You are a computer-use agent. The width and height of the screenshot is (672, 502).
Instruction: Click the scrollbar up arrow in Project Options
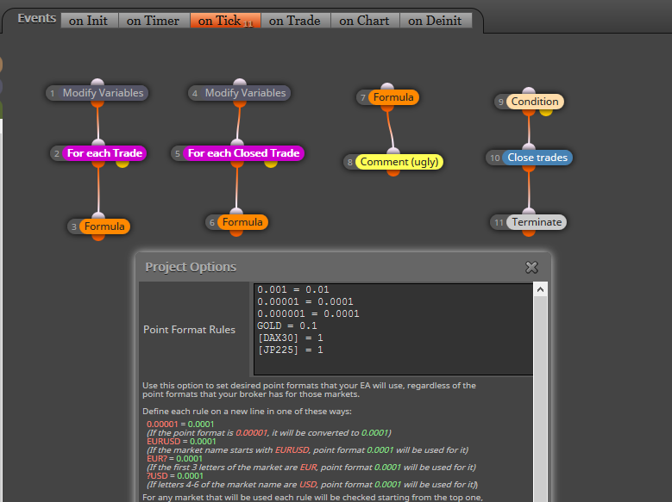[540, 289]
